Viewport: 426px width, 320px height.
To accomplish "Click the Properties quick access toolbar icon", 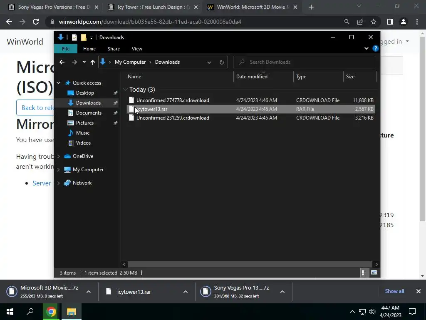I will 74,37.
